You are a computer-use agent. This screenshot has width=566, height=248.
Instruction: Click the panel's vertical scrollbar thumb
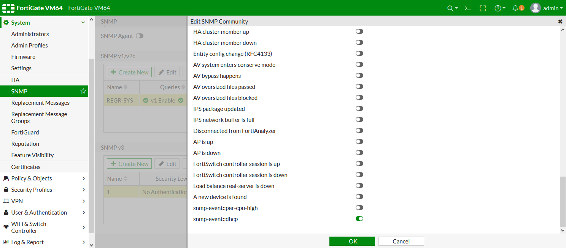(x=563, y=201)
